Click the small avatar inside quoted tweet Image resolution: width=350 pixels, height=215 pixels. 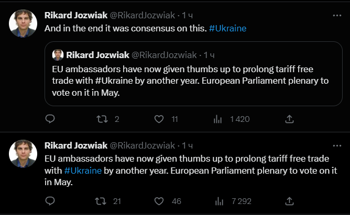click(x=58, y=55)
